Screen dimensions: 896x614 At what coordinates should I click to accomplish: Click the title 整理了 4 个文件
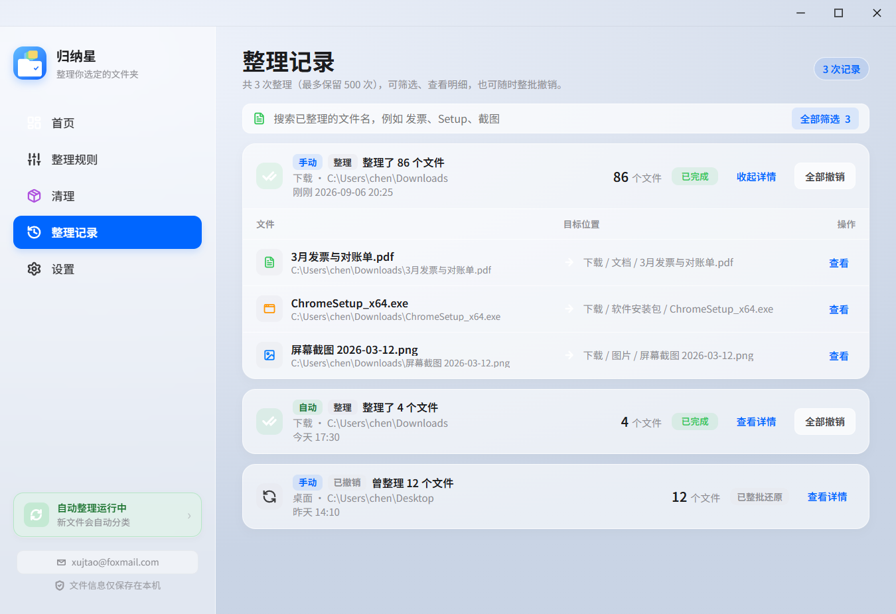pos(400,408)
